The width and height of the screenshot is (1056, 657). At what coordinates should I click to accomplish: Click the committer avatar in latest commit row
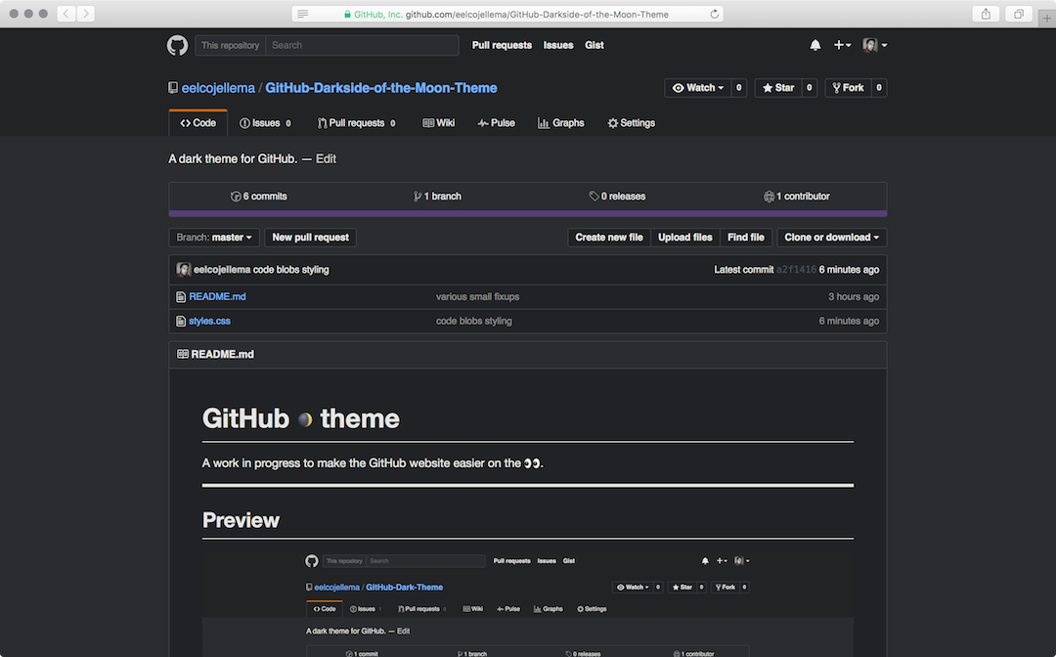[183, 269]
